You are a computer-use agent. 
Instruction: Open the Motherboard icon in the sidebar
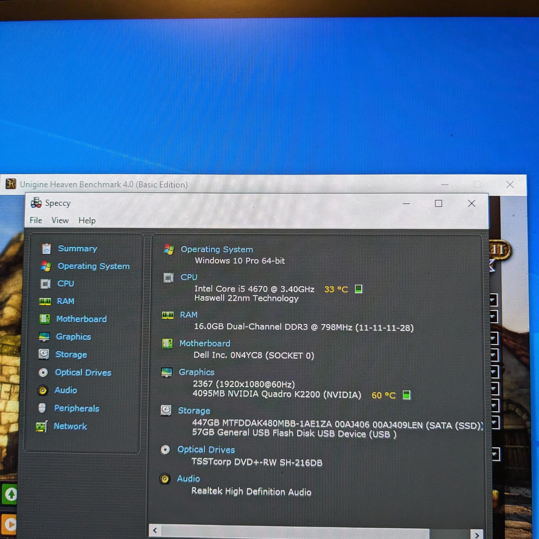(x=44, y=319)
